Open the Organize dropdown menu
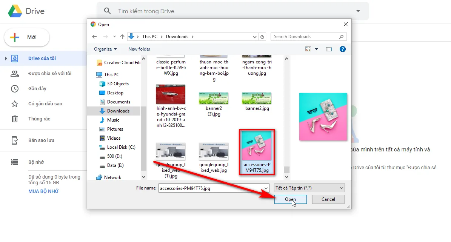The width and height of the screenshot is (451, 242). point(105,49)
